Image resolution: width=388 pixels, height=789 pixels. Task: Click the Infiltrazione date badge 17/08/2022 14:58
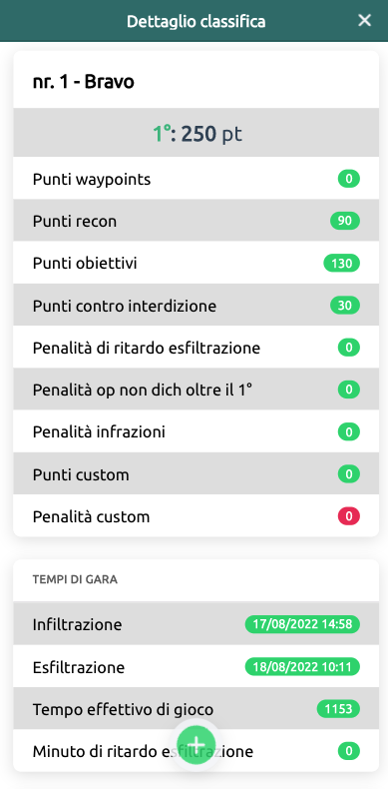[x=302, y=624]
